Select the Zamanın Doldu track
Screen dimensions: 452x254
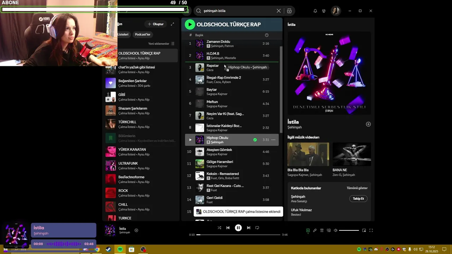232,43
